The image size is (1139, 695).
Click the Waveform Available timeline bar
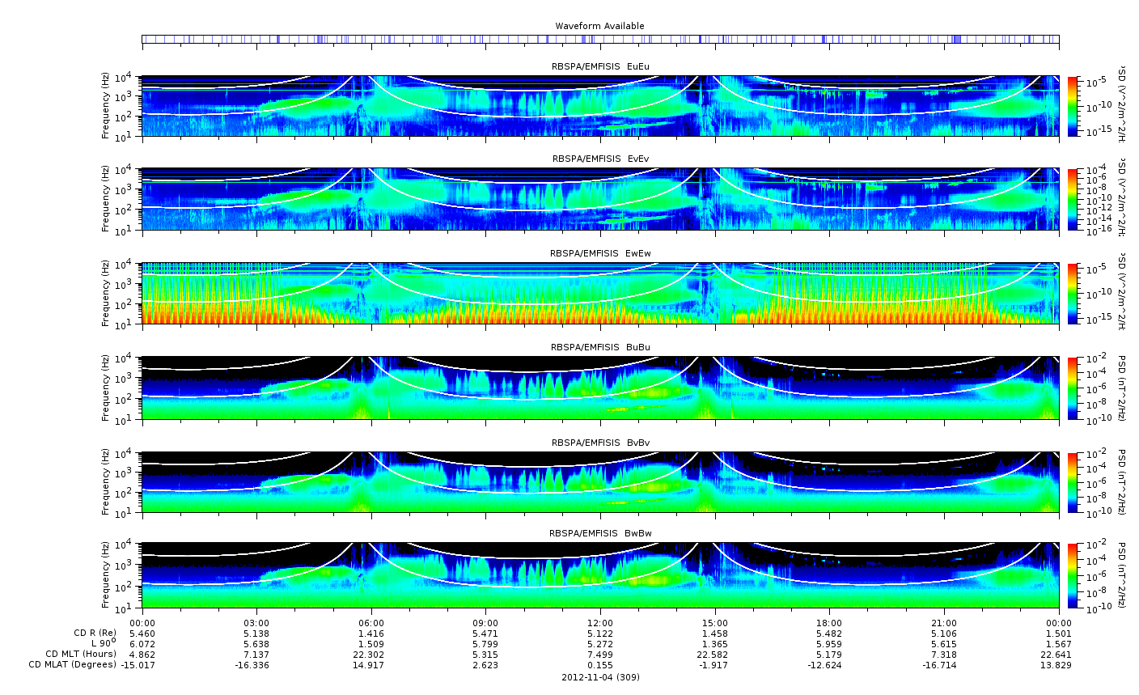point(600,39)
